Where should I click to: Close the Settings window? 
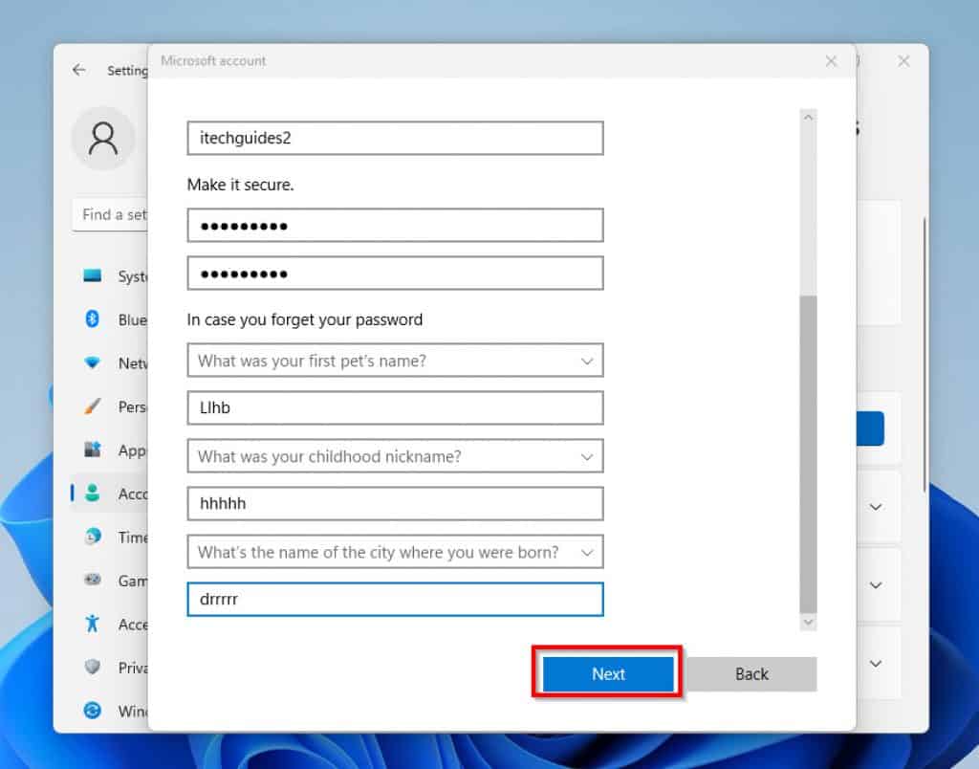click(x=903, y=61)
